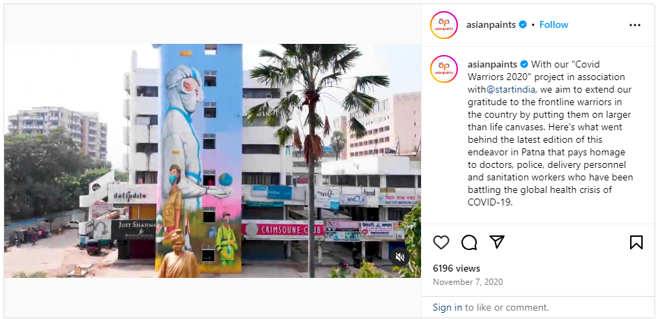Play the mural video
This screenshot has width=658, height=319.
point(213,161)
